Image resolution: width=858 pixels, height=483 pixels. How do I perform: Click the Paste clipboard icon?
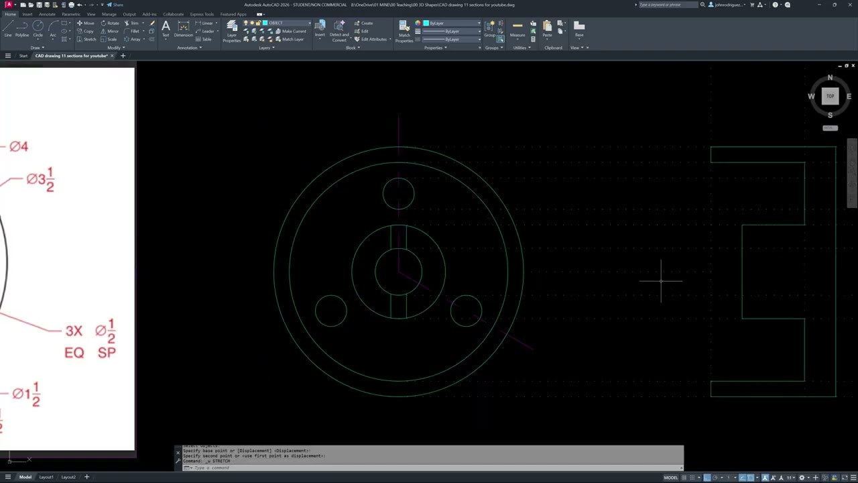coord(548,28)
